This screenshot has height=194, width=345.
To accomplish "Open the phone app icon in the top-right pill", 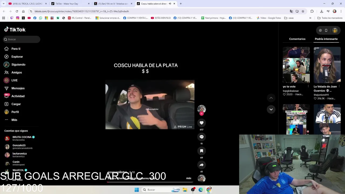I will 326,30.
